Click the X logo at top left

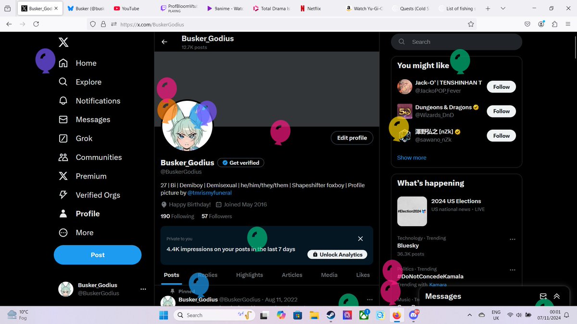coord(63,42)
